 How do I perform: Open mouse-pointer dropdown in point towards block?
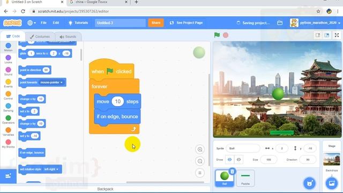pyautogui.click(x=51, y=82)
